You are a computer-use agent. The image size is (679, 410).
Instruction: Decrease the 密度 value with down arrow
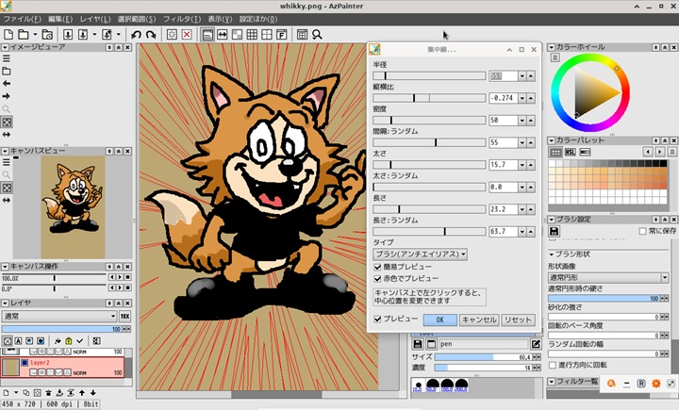pyautogui.click(x=522, y=121)
